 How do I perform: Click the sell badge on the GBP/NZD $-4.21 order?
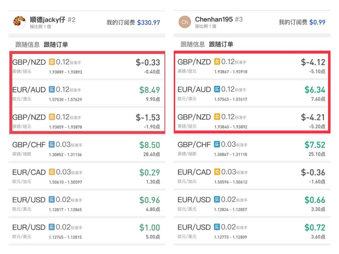pos(217,117)
